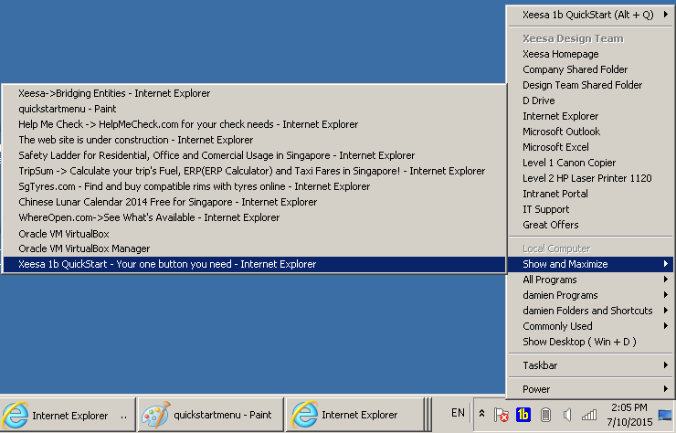Show hidden tray icons chevron

click(x=482, y=414)
